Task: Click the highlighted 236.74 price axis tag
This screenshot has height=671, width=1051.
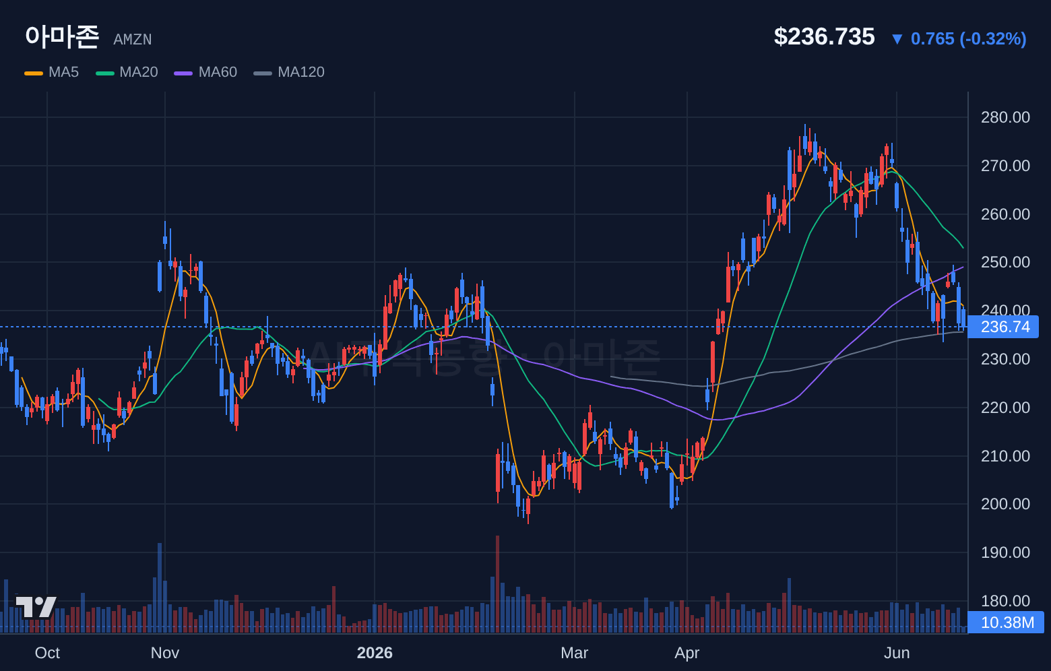Action: pyautogui.click(x=1003, y=327)
